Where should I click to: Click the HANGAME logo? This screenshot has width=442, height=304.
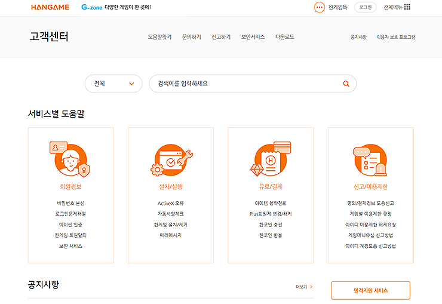click(x=50, y=7)
